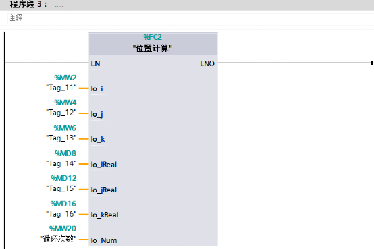Select the %MD8 address operand
This screenshot has height=249, width=374.
coord(65,153)
